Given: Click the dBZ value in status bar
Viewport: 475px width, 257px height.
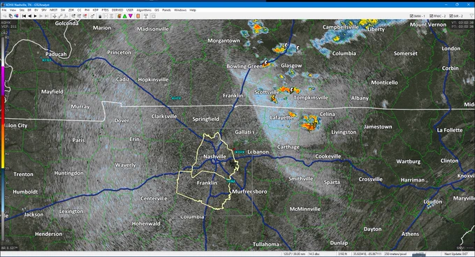Looking at the screenshot, I should tap(314, 254).
